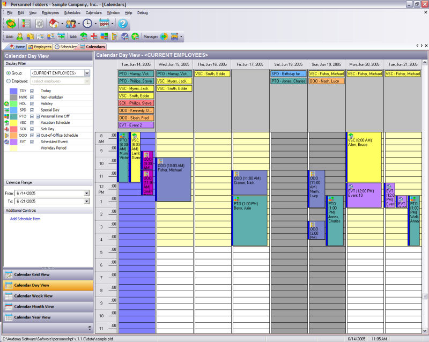Toggle the Sick Day filter checkbox
Viewport: 429px width, 342px height.
(32, 129)
